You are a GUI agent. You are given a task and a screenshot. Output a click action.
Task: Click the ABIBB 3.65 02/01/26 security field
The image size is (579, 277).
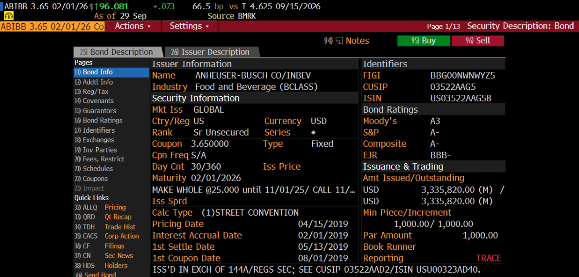click(x=52, y=27)
